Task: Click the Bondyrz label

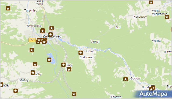Action: [x=146, y=87]
